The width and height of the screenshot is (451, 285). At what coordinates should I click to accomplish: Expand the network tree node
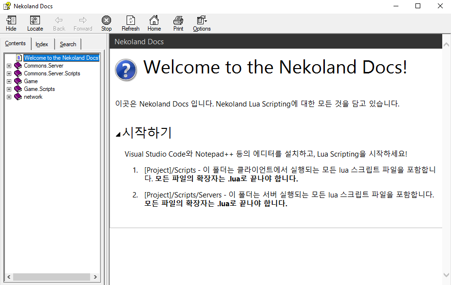(x=9, y=97)
